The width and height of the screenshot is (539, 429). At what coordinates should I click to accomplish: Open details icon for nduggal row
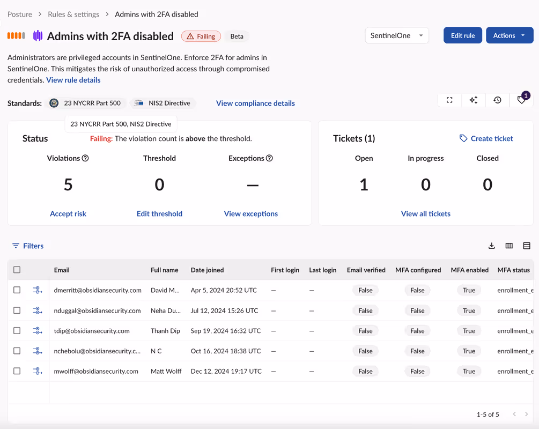click(x=38, y=310)
